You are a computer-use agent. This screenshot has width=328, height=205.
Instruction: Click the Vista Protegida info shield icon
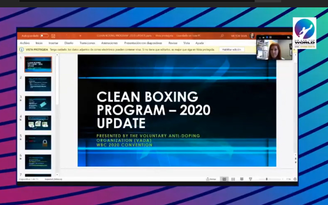(x=21, y=49)
